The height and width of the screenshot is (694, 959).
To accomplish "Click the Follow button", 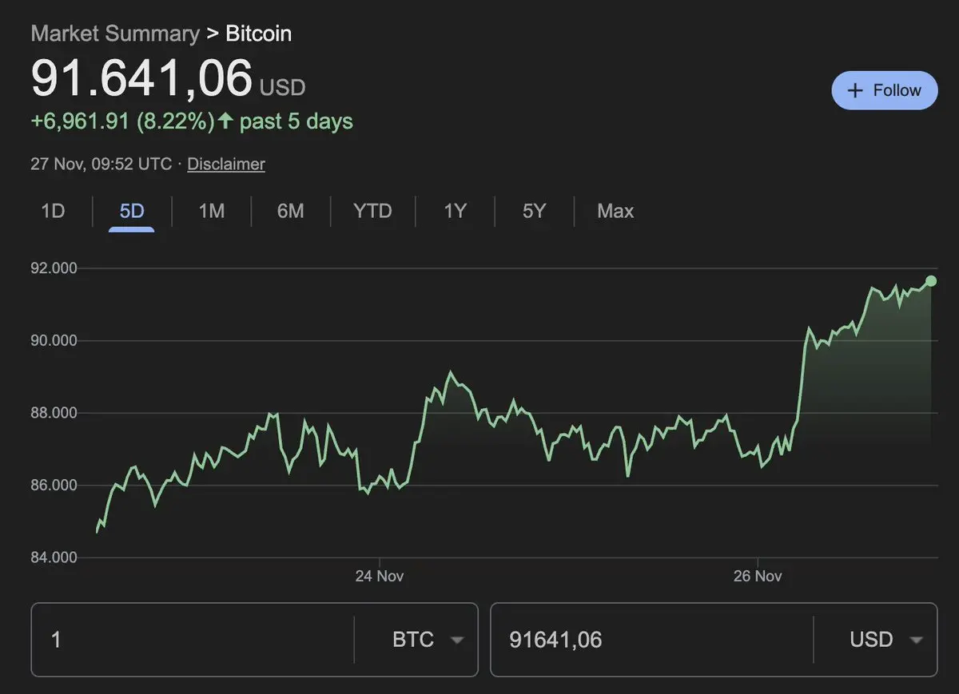I will point(885,90).
